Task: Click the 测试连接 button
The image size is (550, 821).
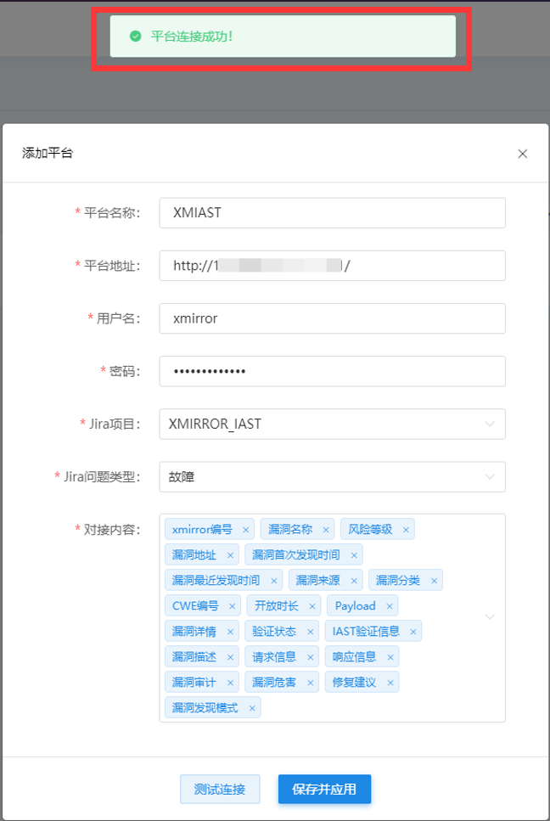Action: click(220, 789)
